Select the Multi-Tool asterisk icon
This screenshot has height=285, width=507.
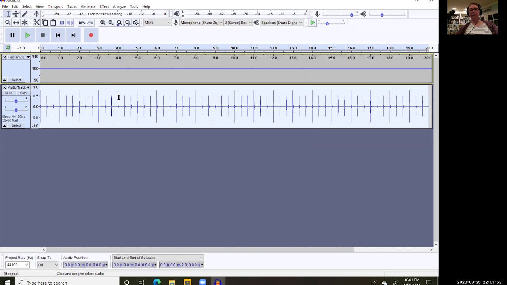pos(25,23)
